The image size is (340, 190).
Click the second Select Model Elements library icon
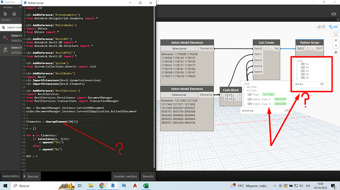coord(5,50)
